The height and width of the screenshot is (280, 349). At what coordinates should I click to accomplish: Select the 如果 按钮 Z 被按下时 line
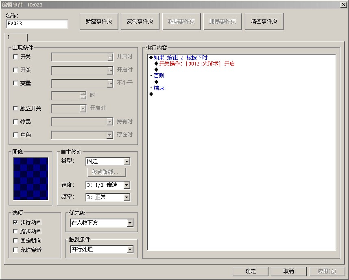coord(180,58)
